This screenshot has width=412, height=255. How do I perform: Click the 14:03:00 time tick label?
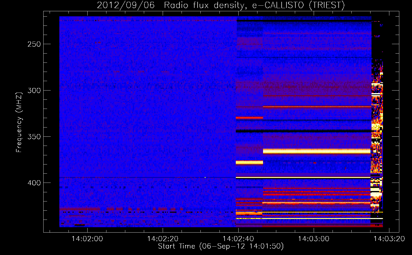313,239
